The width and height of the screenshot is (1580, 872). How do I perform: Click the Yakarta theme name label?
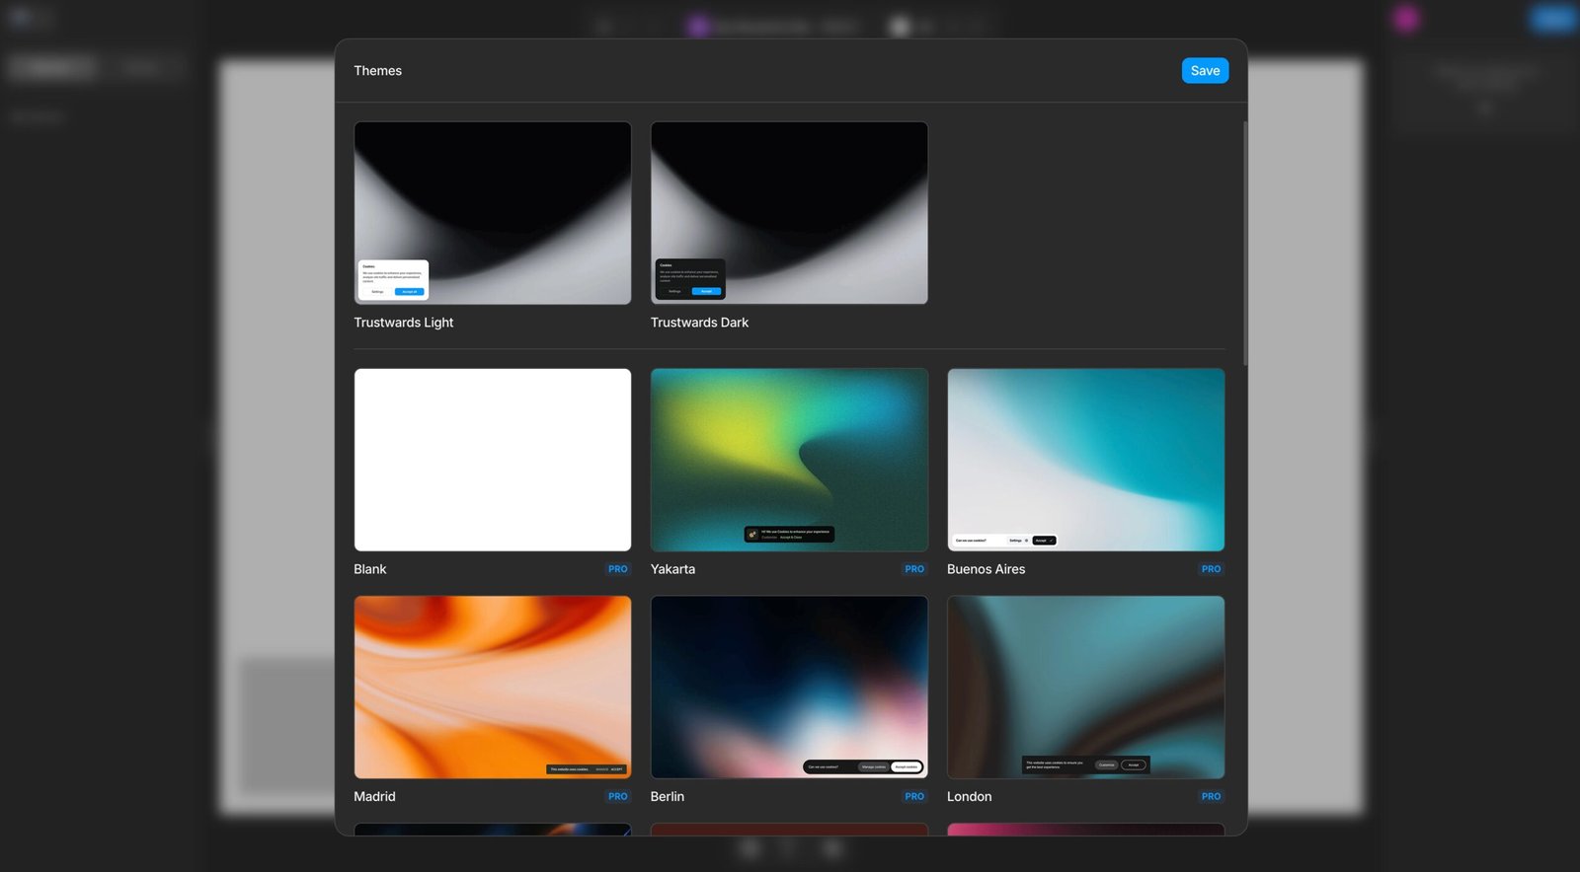point(672,569)
